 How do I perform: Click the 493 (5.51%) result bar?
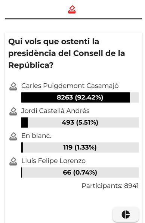pyautogui.click(x=80, y=122)
